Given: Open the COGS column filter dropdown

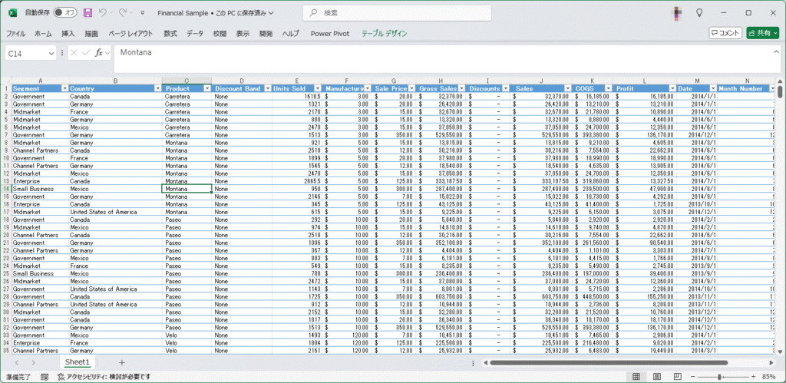Looking at the screenshot, I should (608, 88).
